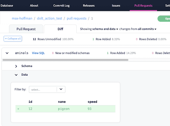Collapse the Data section chevron
Image resolution: width=170 pixels, height=126 pixels.
click(x=16, y=75)
